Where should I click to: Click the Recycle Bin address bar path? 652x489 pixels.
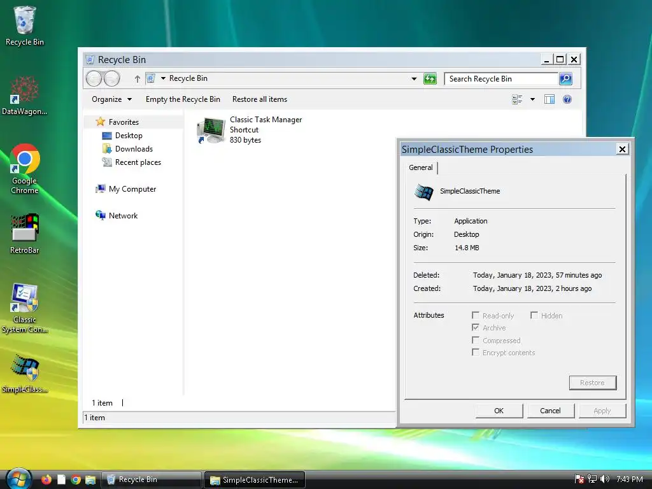[x=188, y=78]
